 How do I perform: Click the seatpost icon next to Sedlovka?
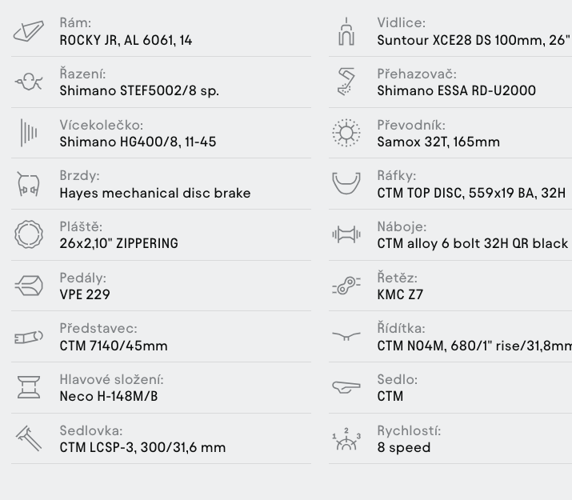(29, 438)
